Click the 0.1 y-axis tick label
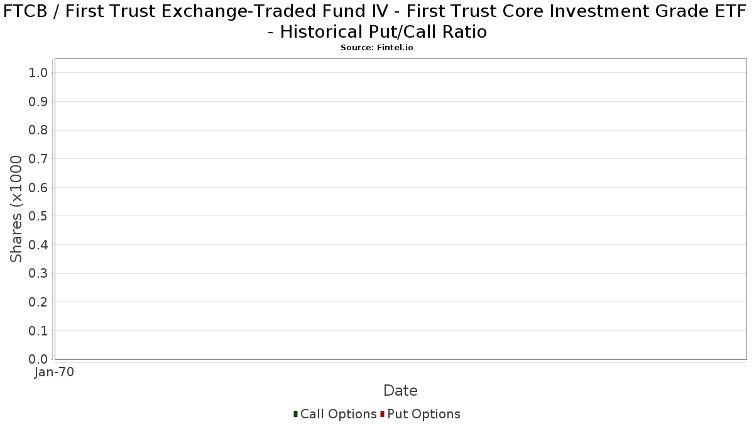The height and width of the screenshot is (424, 754). (38, 331)
